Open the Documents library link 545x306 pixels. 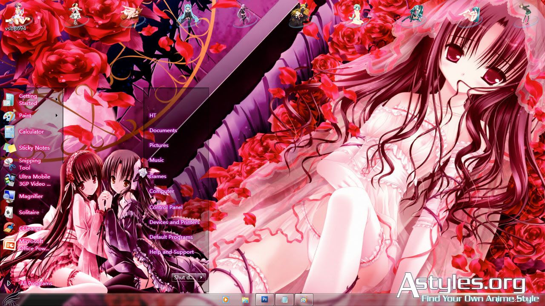pos(163,130)
